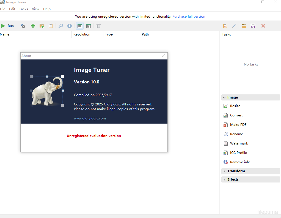Click the ICC Profile task icon
281x218 pixels.
point(226,153)
